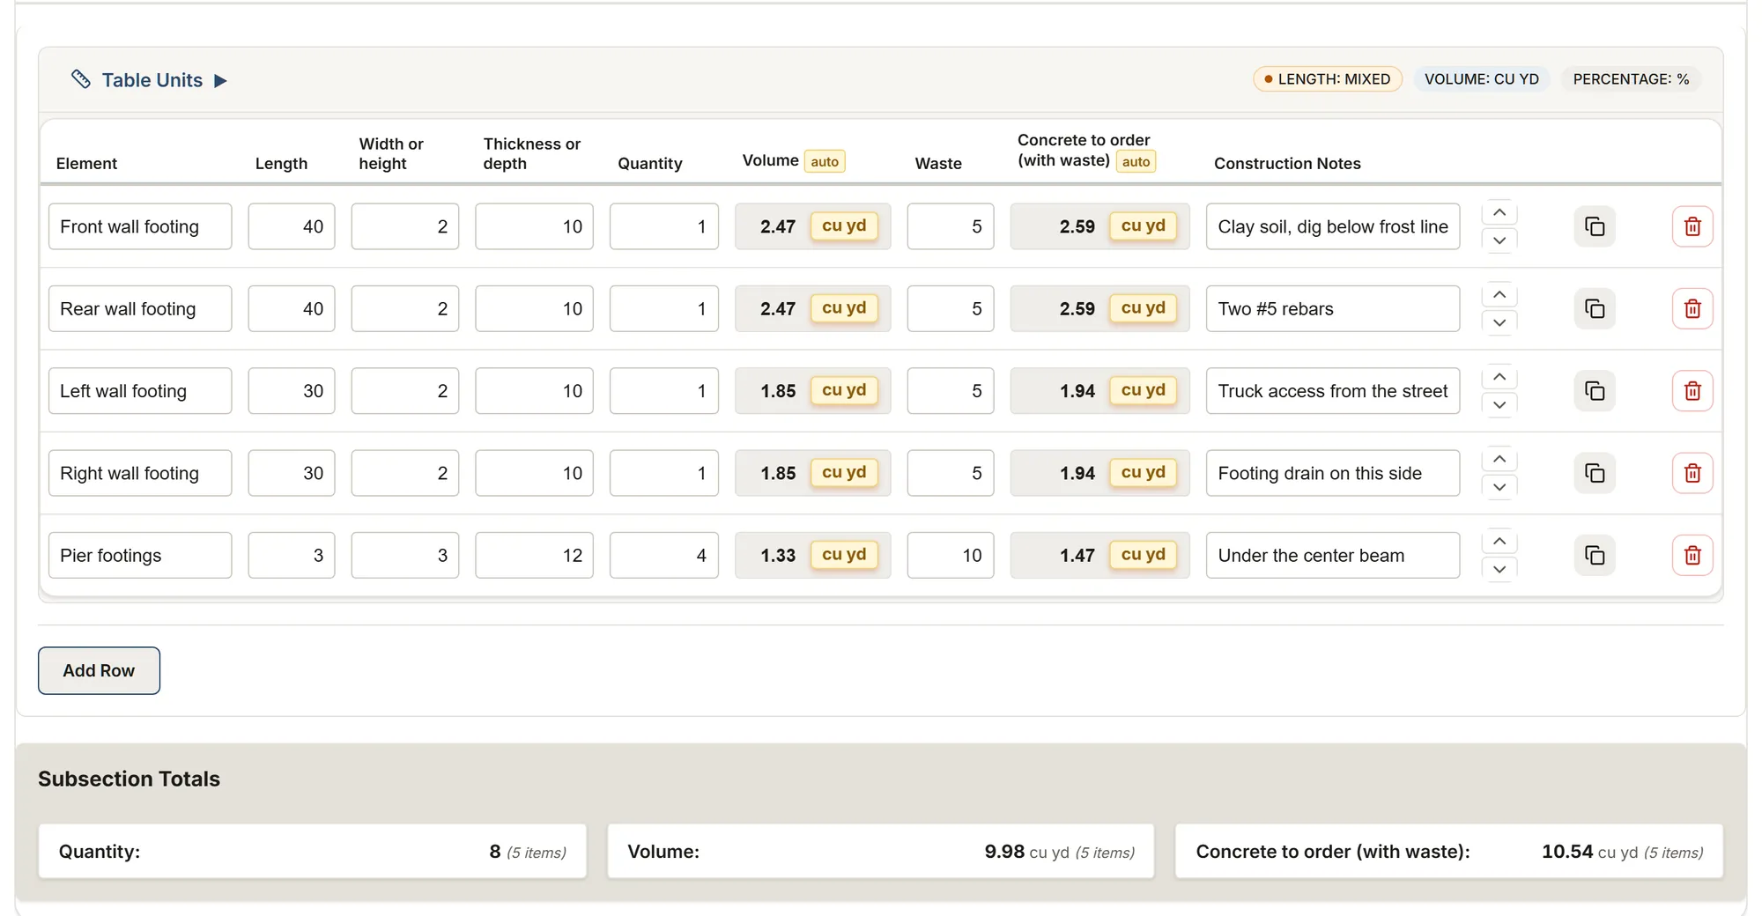Change volume unit of Pier footings

pyautogui.click(x=844, y=554)
